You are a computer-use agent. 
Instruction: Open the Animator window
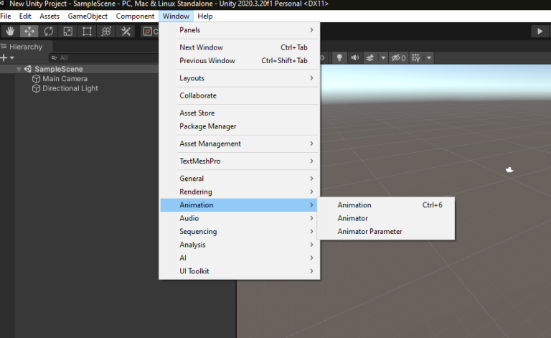(x=386, y=218)
